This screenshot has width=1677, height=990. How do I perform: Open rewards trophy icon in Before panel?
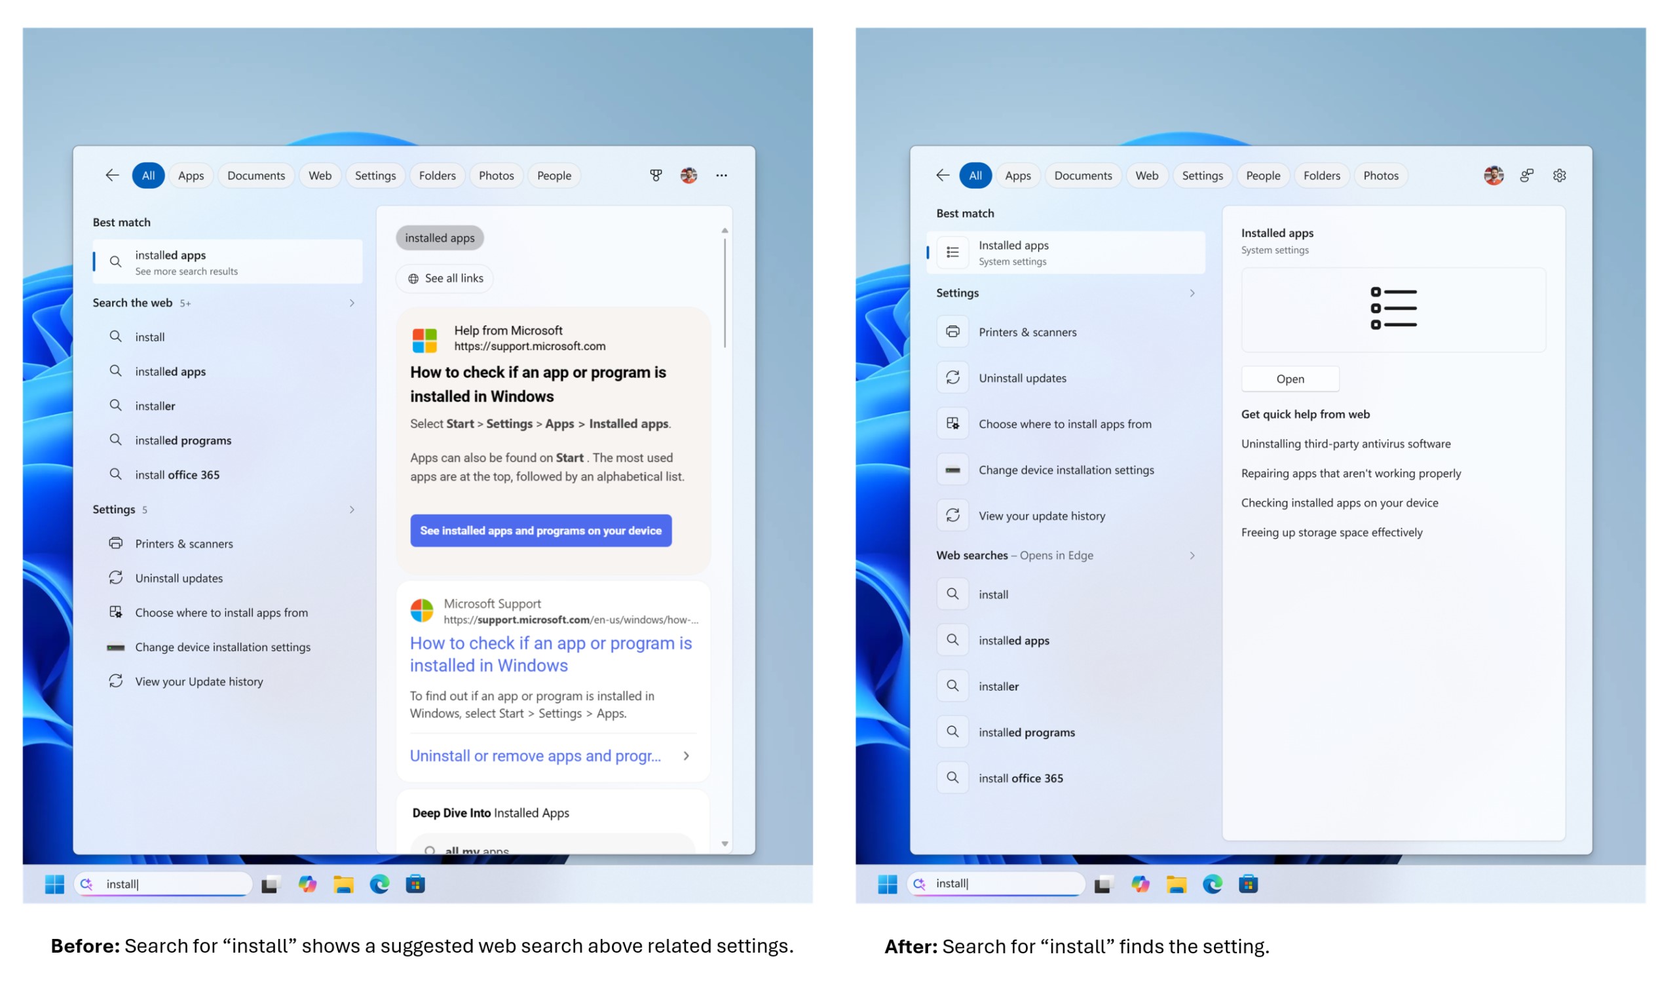[x=656, y=176]
